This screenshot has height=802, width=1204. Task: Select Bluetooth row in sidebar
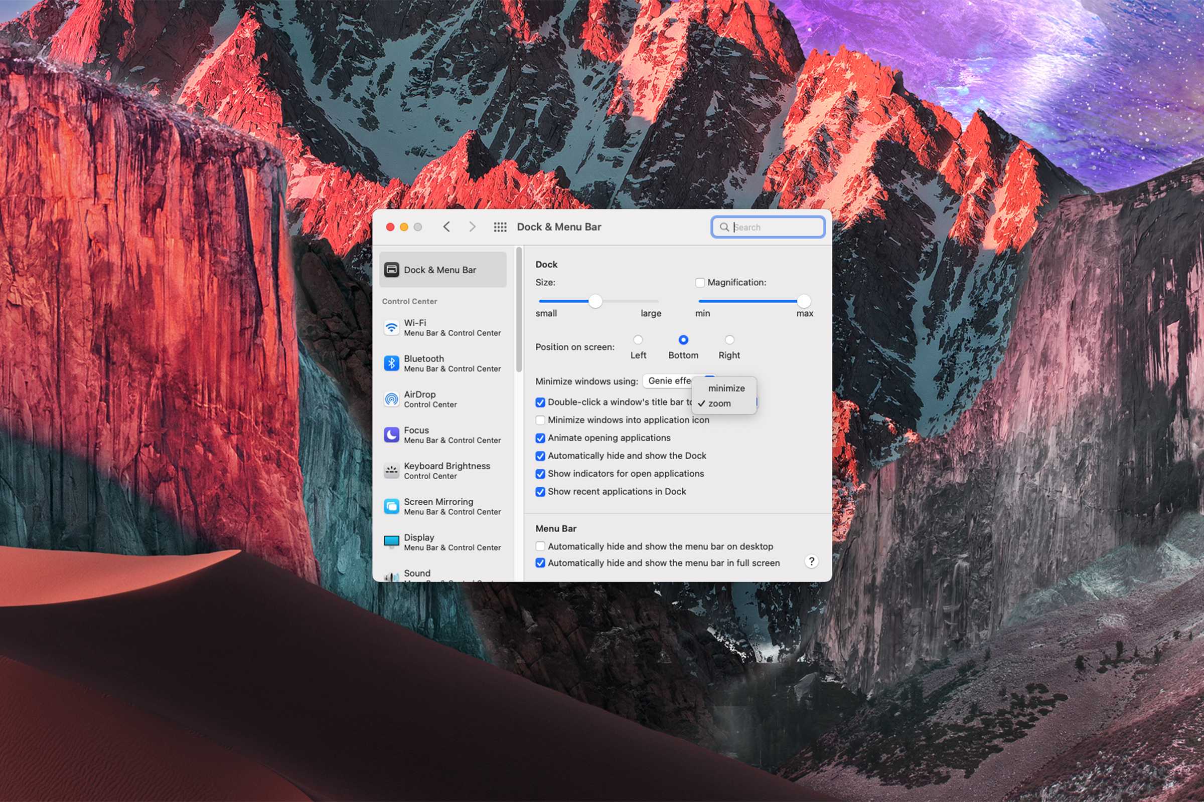(x=443, y=363)
